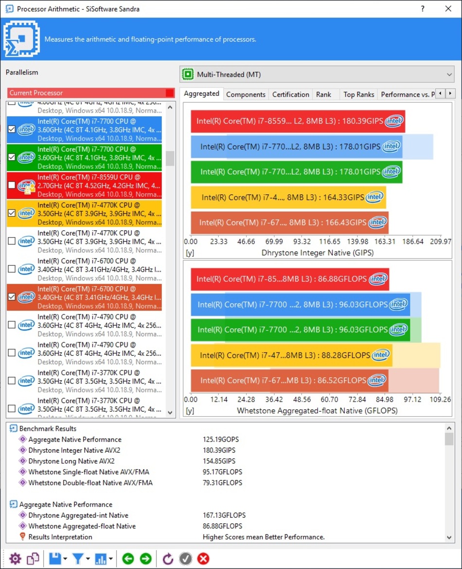Screen dimensions: 462x569
Task: Click Intel logo of orange i7-6700 entry
Action: point(26,297)
